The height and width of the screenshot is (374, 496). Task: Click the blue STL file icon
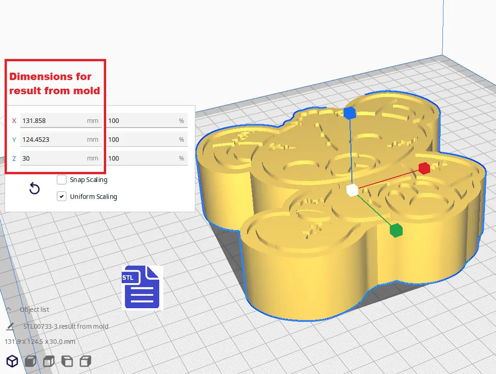141,288
